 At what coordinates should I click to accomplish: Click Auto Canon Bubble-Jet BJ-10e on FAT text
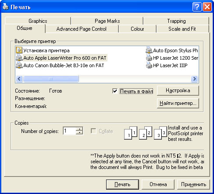64,65
